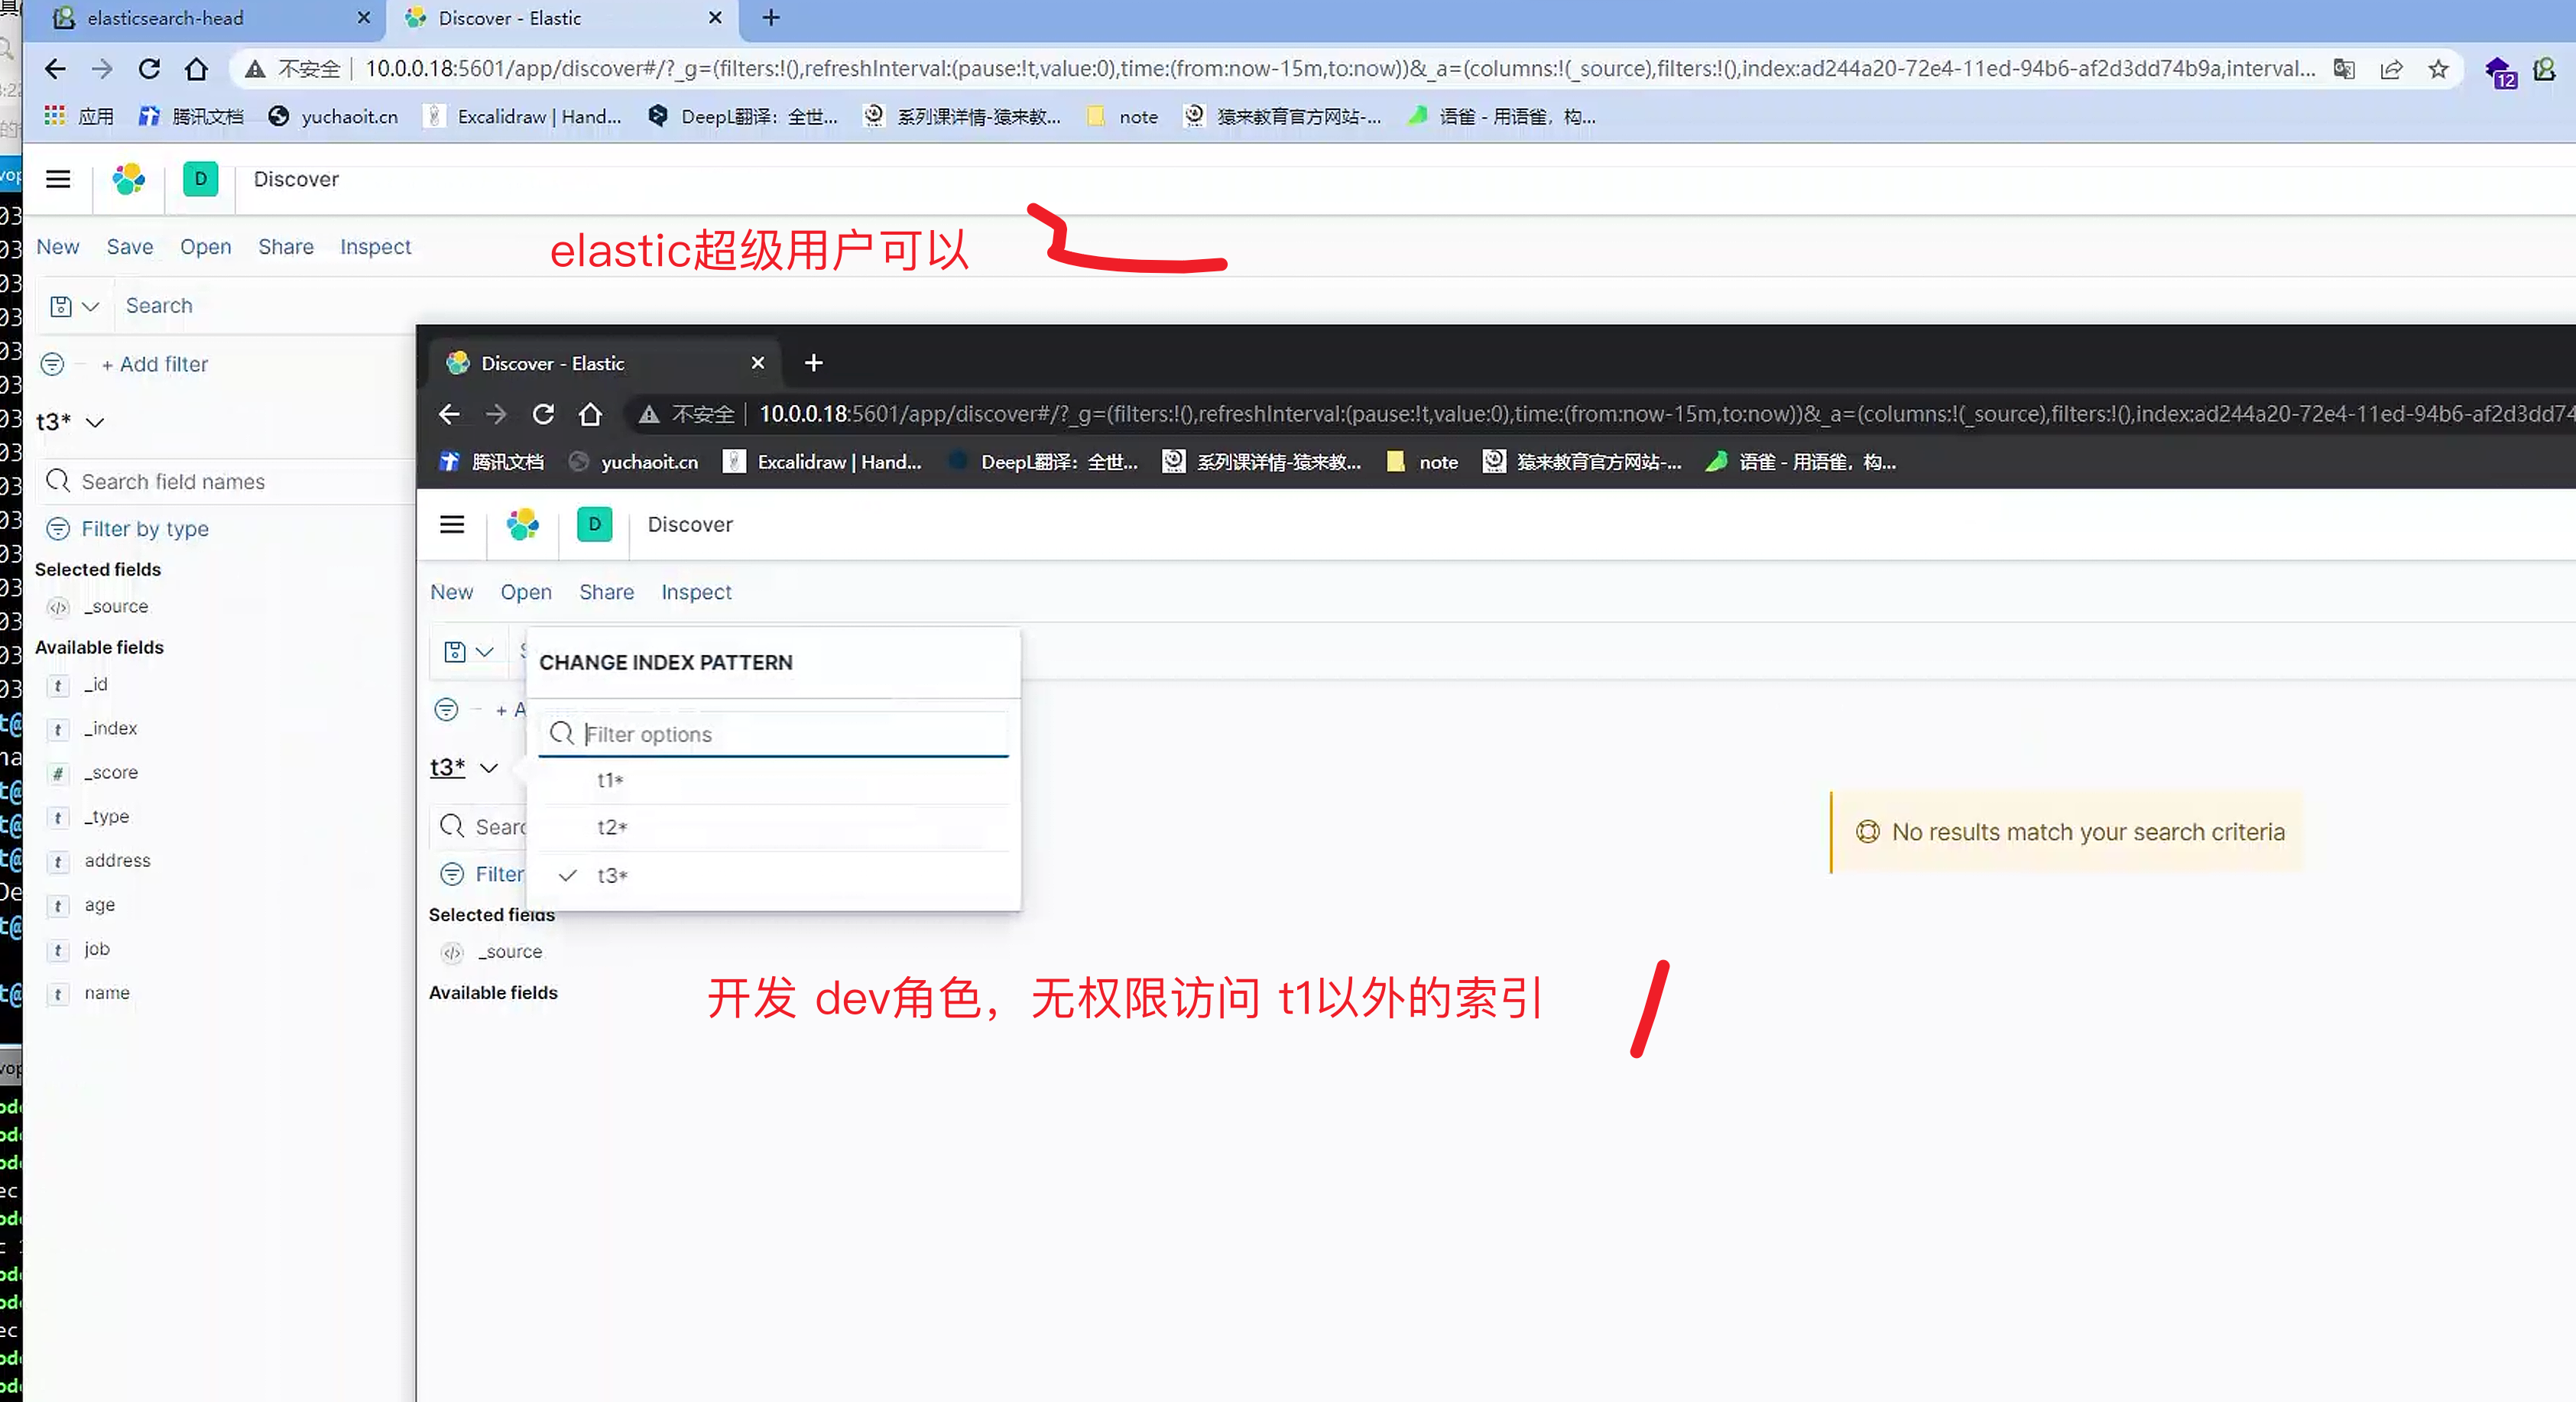Open the D space switcher icon
2576x1402 pixels.
[200, 179]
